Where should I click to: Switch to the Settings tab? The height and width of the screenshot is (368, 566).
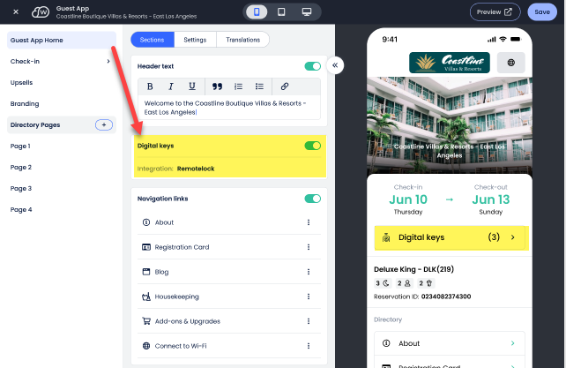pos(195,40)
